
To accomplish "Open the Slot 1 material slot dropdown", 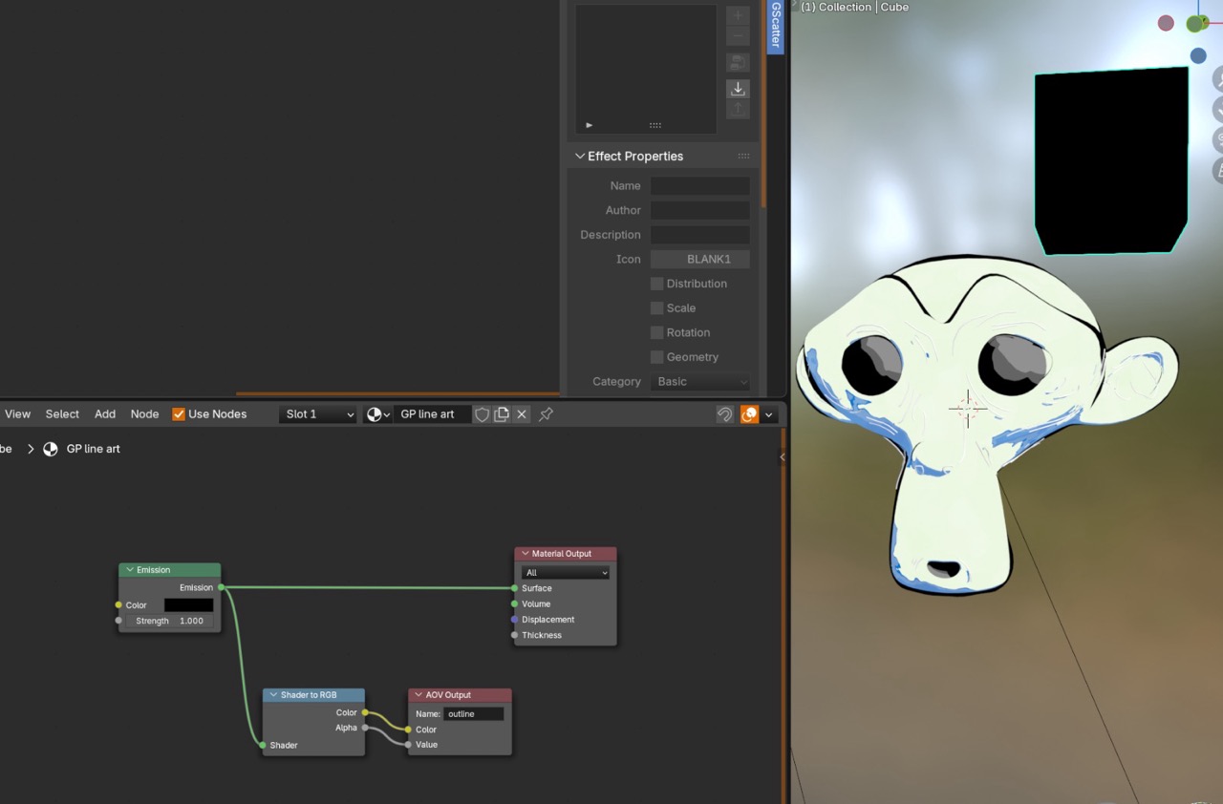I will [319, 414].
